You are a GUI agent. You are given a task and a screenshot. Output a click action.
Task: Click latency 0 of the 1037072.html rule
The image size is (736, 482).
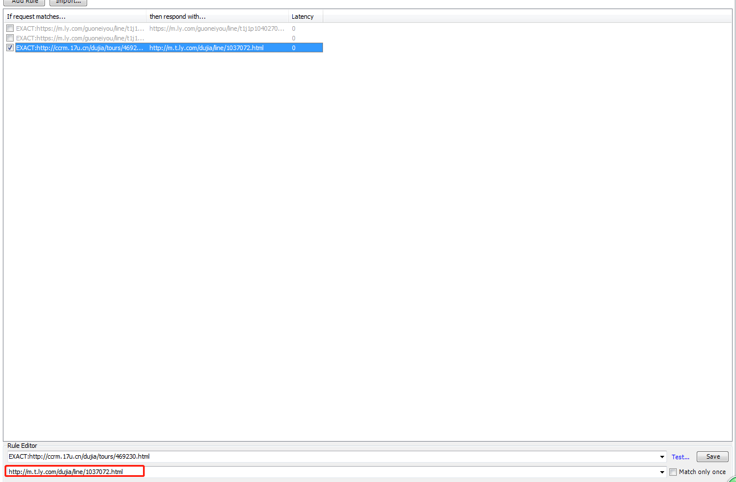click(294, 48)
